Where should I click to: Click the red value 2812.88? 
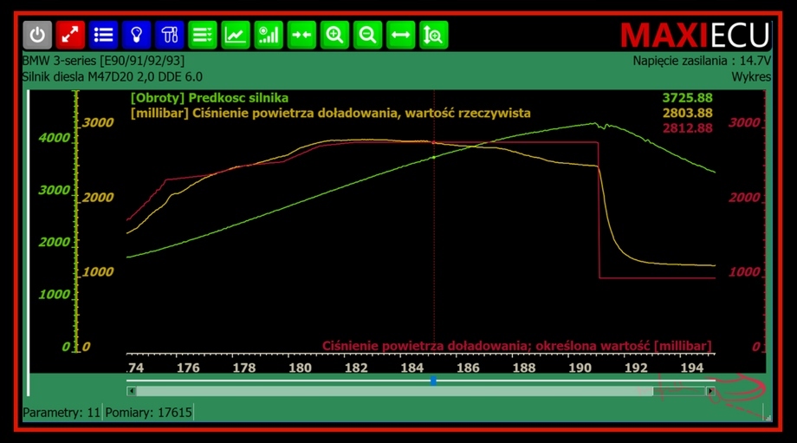[x=687, y=128]
